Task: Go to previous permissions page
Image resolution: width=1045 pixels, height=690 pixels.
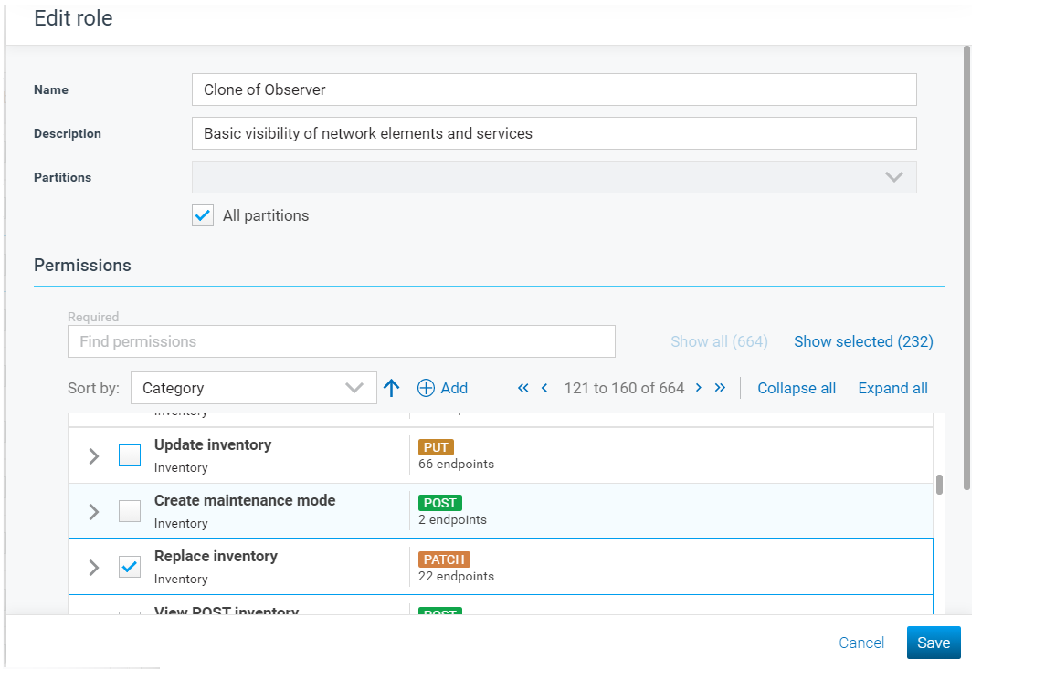Action: [x=544, y=388]
